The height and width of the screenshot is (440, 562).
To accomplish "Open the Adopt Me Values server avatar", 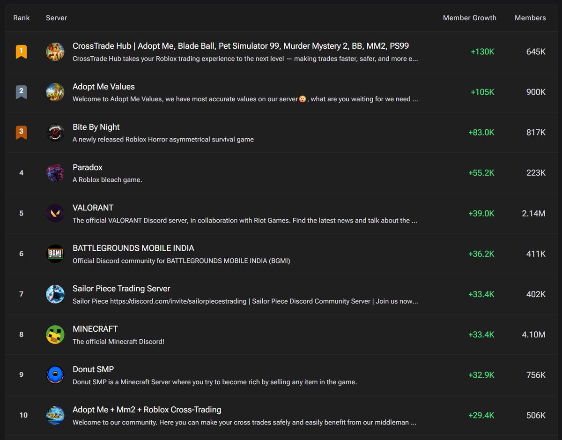I will (55, 92).
